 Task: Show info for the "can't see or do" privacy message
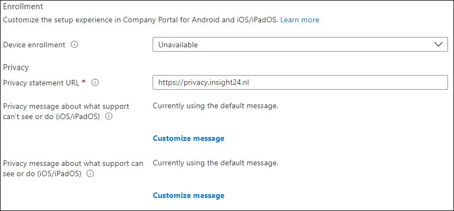click(x=108, y=117)
